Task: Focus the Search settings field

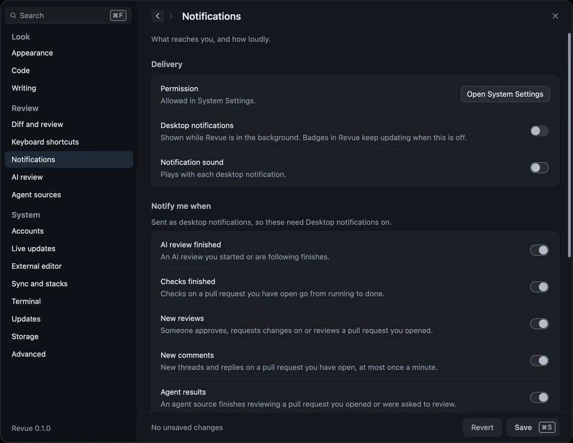Action: (x=68, y=15)
